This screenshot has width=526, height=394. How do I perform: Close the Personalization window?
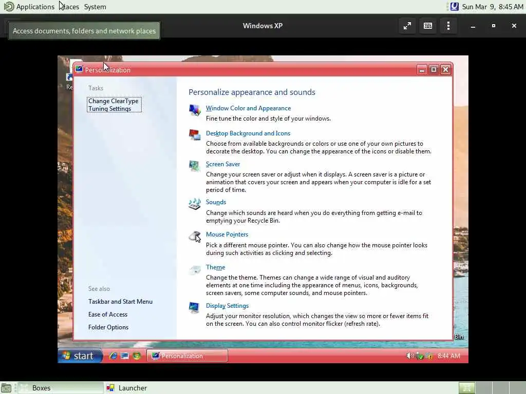pyautogui.click(x=445, y=70)
